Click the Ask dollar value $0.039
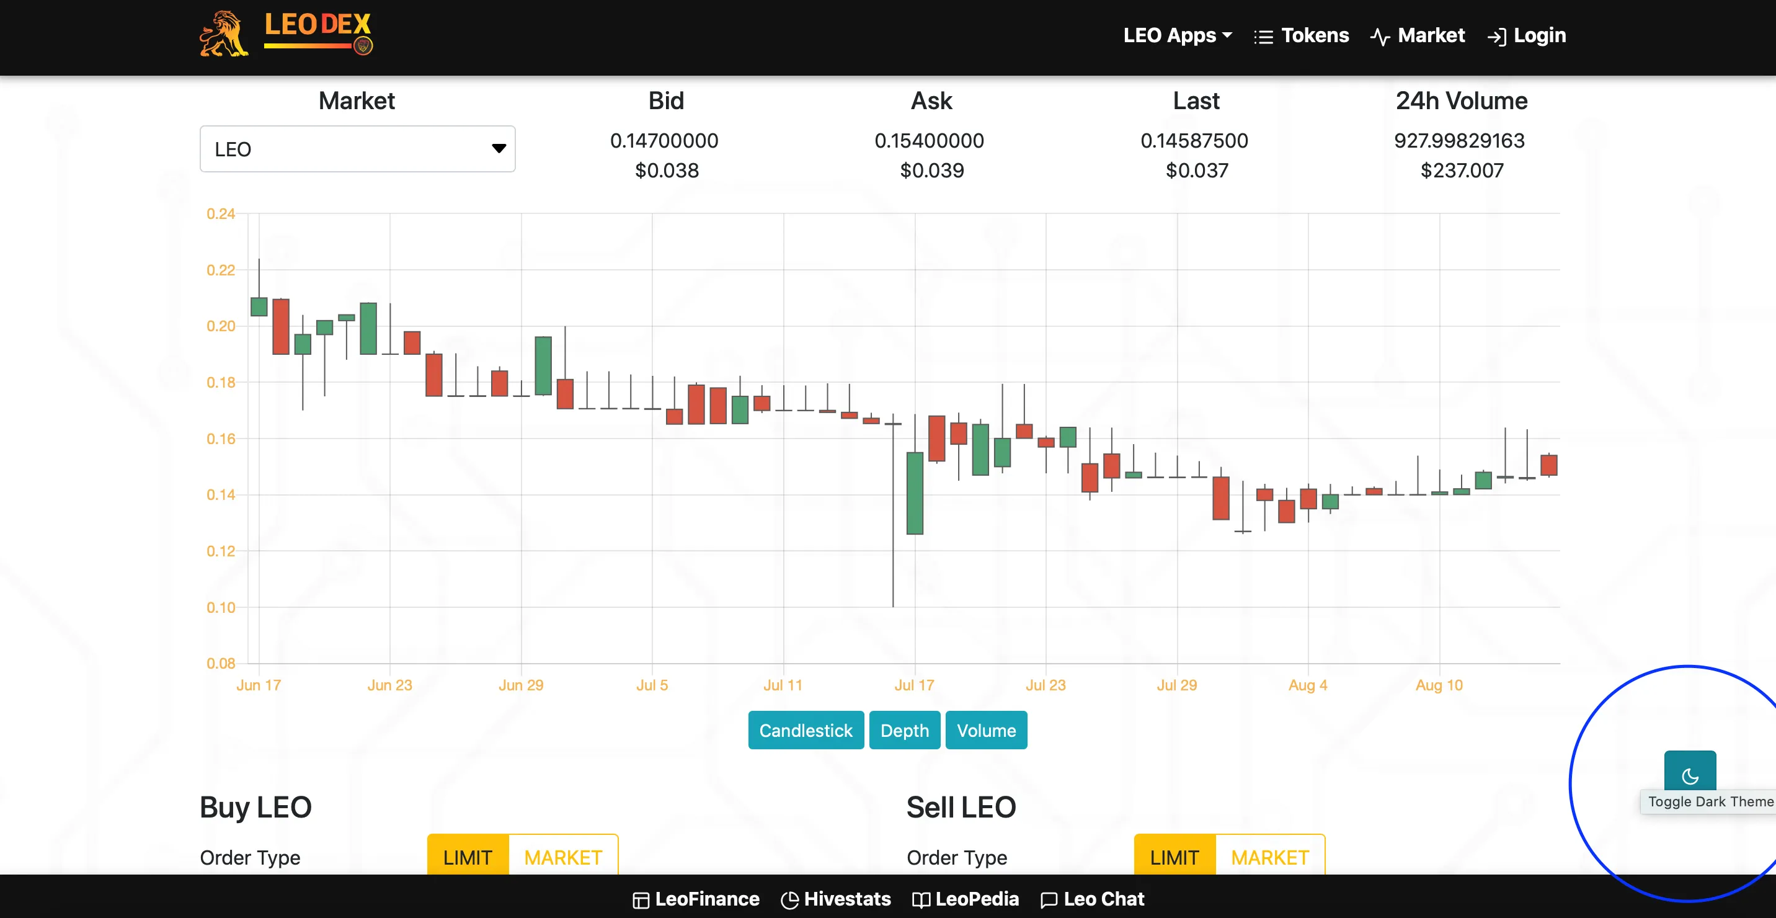 (x=932, y=171)
